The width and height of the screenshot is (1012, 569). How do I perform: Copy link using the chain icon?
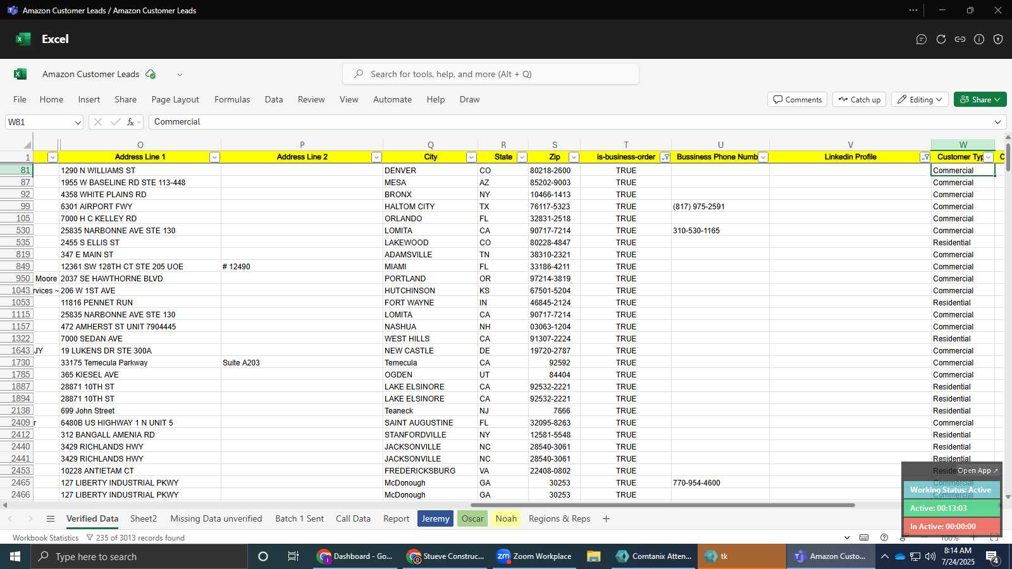[960, 39]
